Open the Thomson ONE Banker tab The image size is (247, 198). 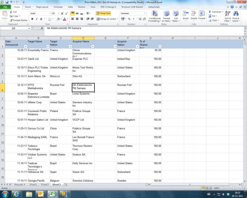[x=132, y=7]
